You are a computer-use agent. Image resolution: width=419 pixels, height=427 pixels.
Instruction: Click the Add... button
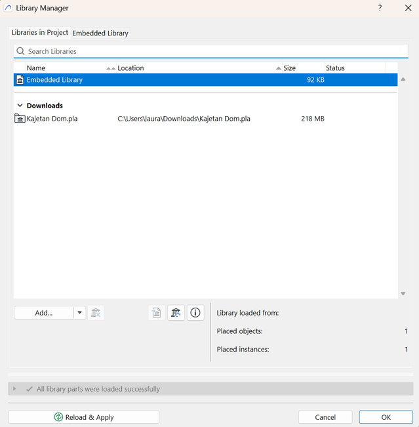[x=43, y=313]
